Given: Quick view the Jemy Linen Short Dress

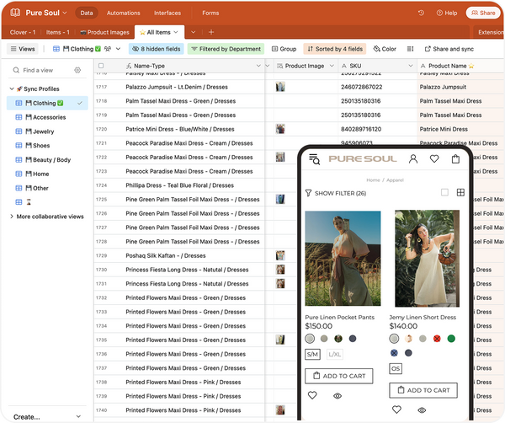Looking at the screenshot, I should pos(422,410).
